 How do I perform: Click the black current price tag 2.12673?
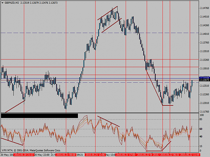click(204, 80)
